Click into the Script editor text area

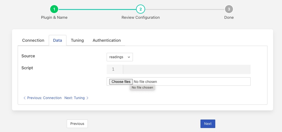(x=186, y=69)
